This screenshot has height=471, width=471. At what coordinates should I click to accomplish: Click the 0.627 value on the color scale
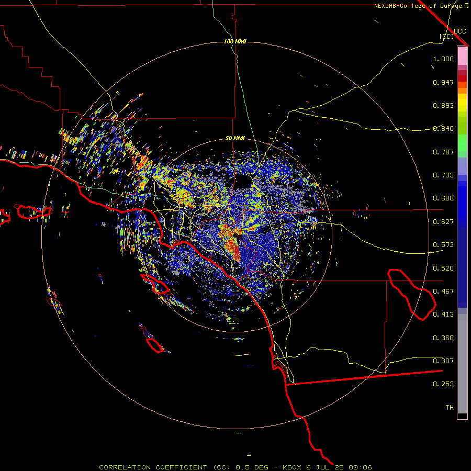(x=443, y=222)
